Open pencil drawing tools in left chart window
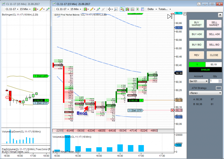This screenshot has height=159, width=224. [x=42, y=9]
